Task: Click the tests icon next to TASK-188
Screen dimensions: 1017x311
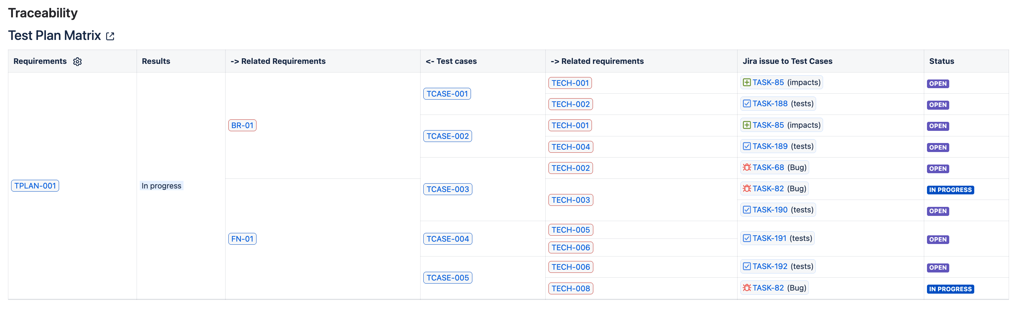Action: tap(746, 103)
